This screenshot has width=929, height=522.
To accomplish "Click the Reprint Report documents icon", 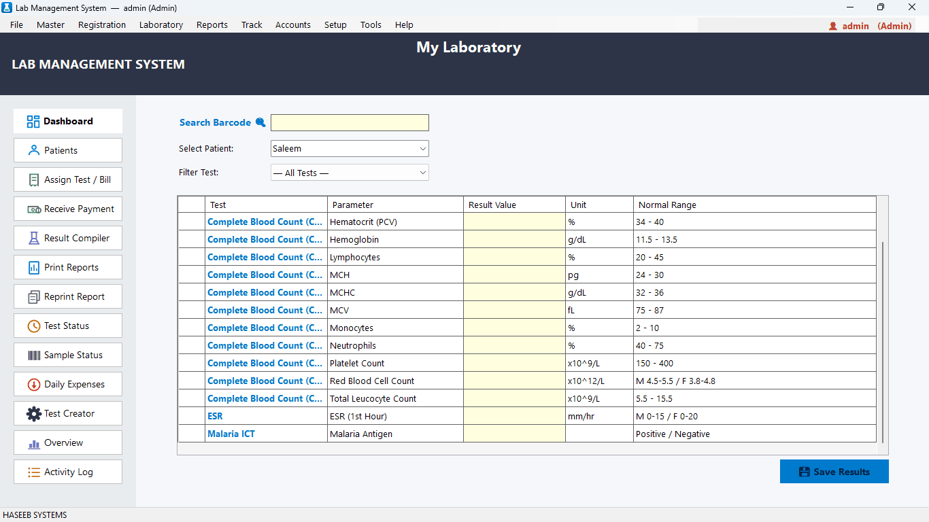I will [33, 297].
